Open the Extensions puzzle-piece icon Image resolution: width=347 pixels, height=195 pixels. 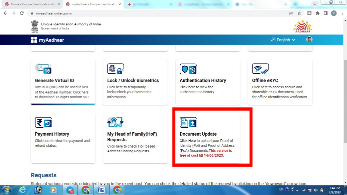pyautogui.click(x=318, y=13)
